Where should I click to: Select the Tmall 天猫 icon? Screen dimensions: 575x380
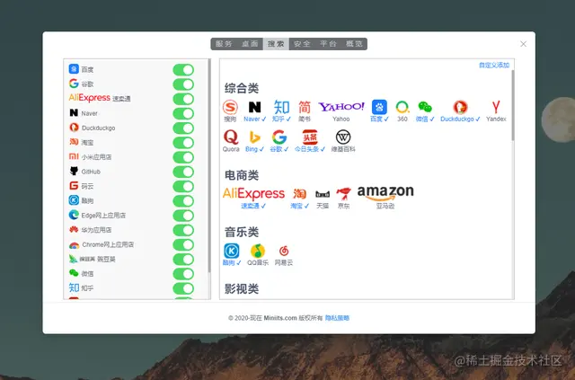[x=323, y=194]
